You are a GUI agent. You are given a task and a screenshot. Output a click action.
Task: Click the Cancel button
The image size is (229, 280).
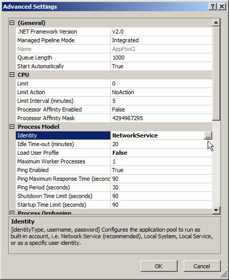[x=202, y=266]
